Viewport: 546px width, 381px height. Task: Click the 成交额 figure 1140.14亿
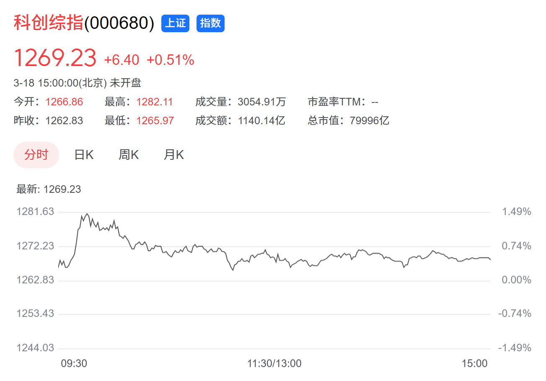coord(261,121)
